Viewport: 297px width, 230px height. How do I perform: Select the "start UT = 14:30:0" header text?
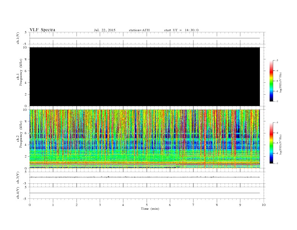click(181, 30)
